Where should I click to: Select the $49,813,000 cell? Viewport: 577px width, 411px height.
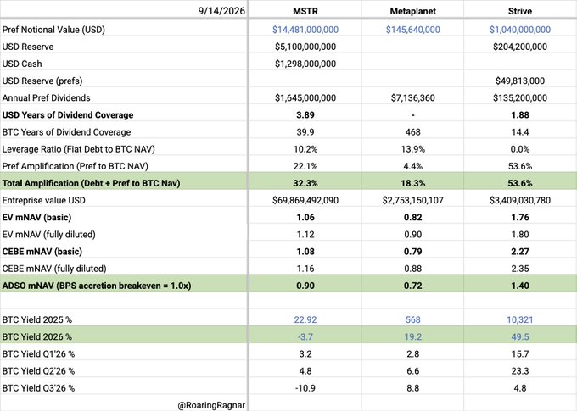[520, 81]
